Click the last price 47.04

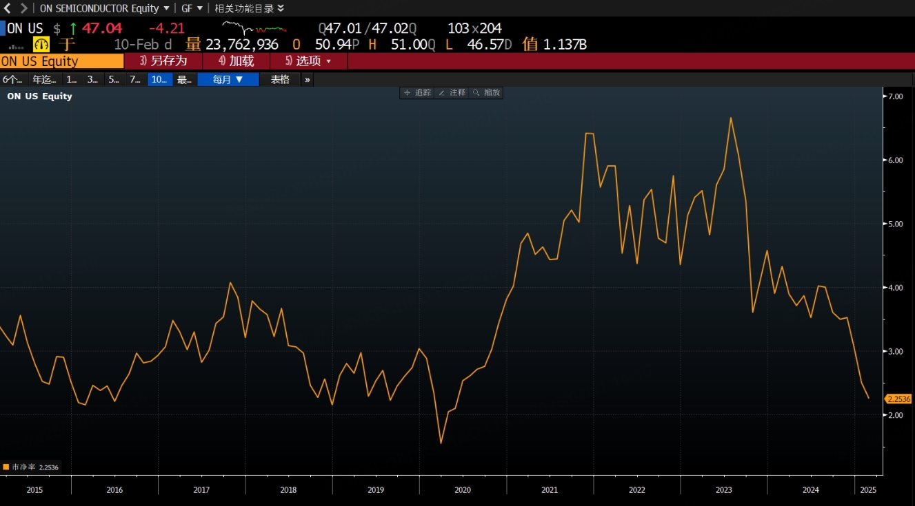point(102,28)
